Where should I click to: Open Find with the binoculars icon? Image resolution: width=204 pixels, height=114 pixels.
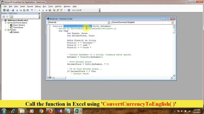click(27, 10)
